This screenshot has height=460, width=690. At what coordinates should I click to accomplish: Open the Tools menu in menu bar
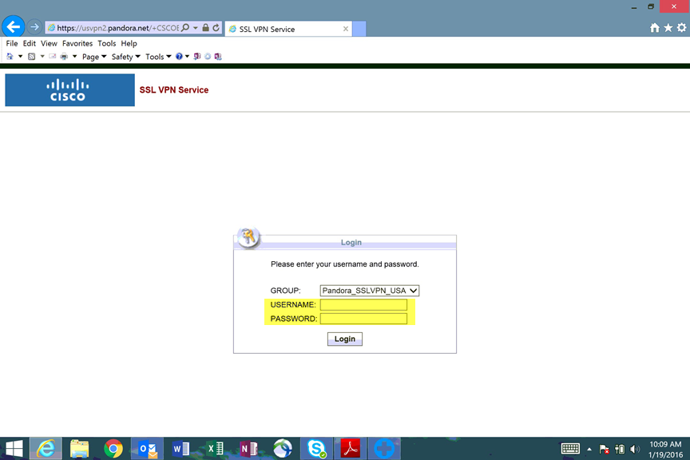click(157, 56)
